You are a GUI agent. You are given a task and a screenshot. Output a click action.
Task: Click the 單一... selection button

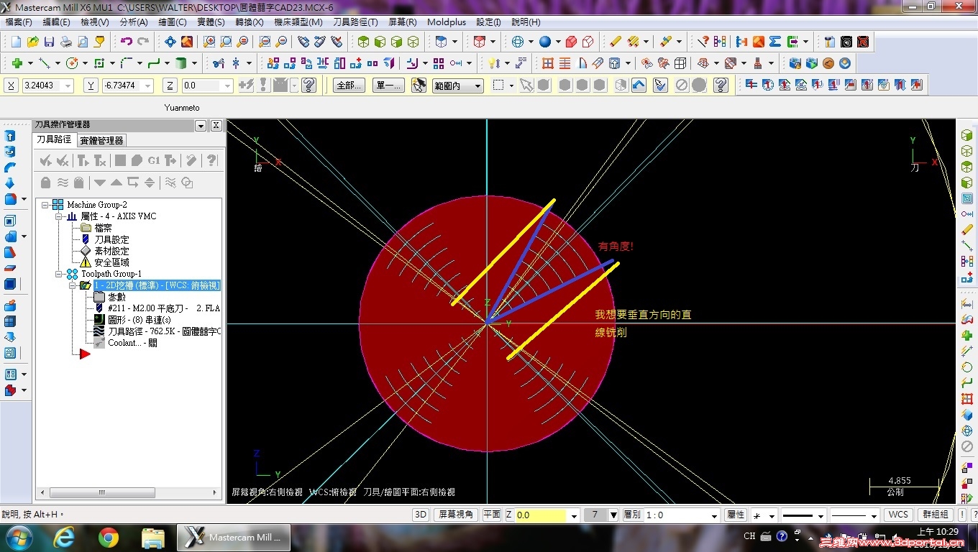tap(388, 86)
